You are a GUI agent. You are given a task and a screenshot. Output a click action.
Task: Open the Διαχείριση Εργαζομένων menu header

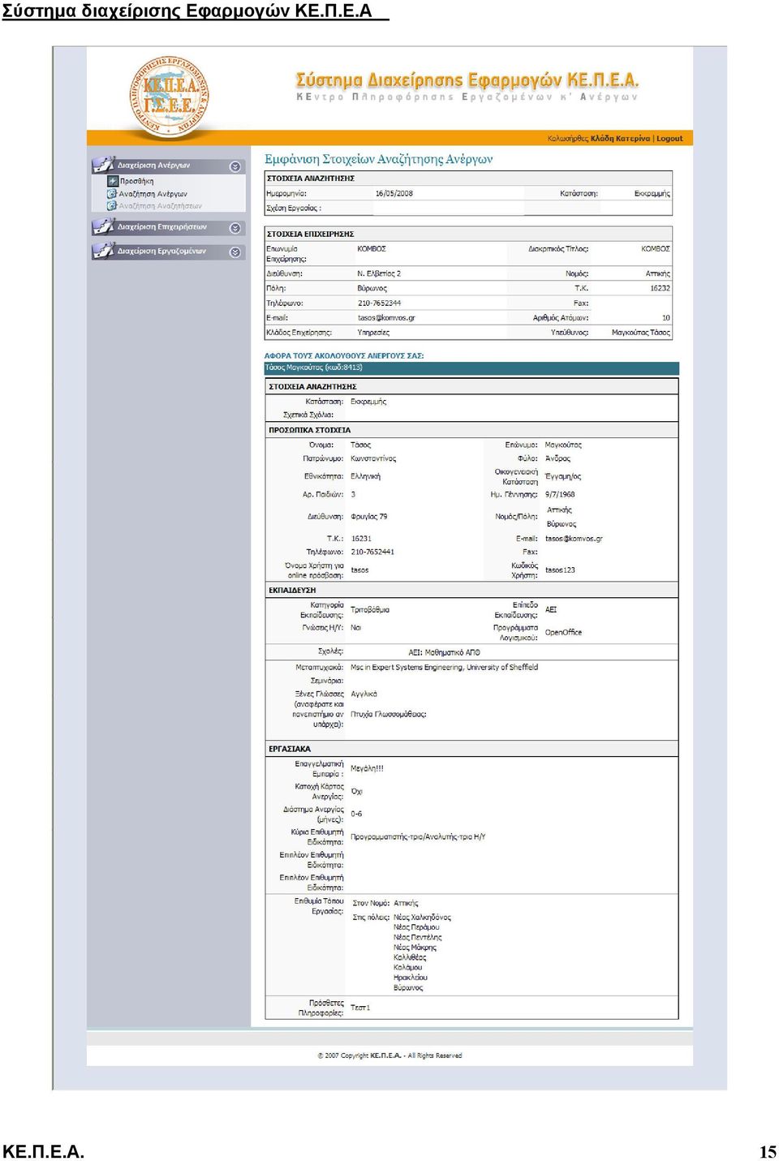[168, 252]
